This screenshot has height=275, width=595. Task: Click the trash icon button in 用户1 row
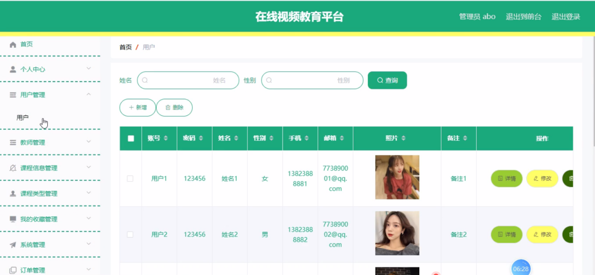tap(568, 178)
